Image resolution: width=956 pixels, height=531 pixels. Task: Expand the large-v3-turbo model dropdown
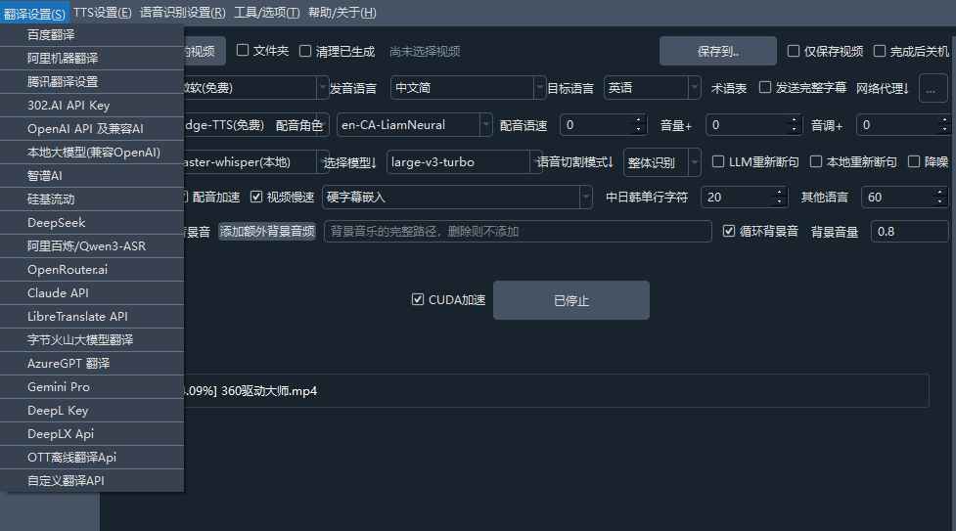458,162
